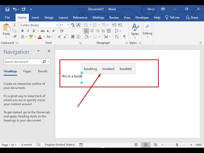Open the borders dropdown

[x=99, y=37]
